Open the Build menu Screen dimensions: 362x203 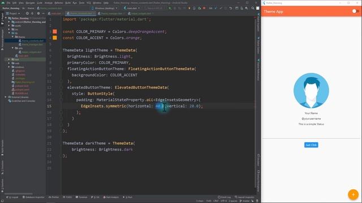pyautogui.click(x=68, y=3)
